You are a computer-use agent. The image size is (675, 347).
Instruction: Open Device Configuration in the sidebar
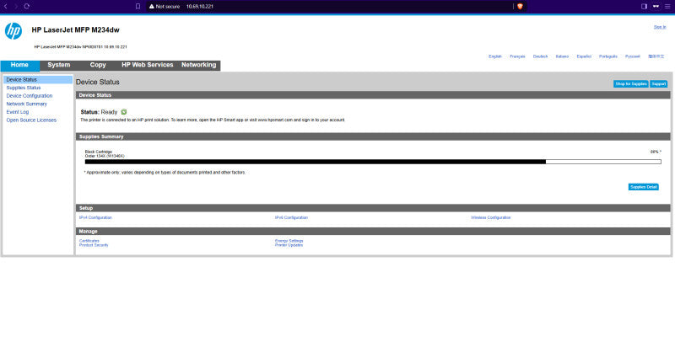point(30,96)
